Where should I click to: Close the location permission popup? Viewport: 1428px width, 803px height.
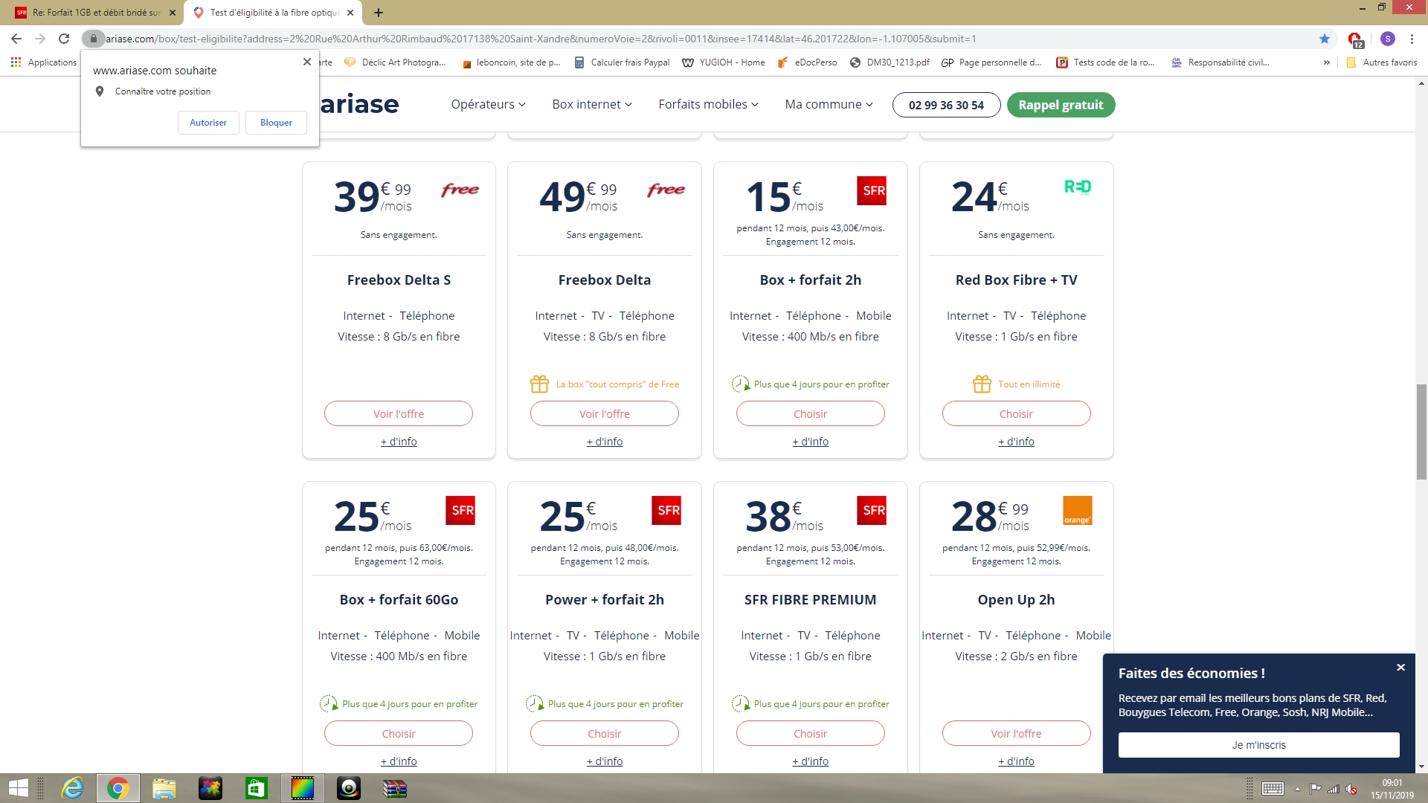(x=307, y=62)
